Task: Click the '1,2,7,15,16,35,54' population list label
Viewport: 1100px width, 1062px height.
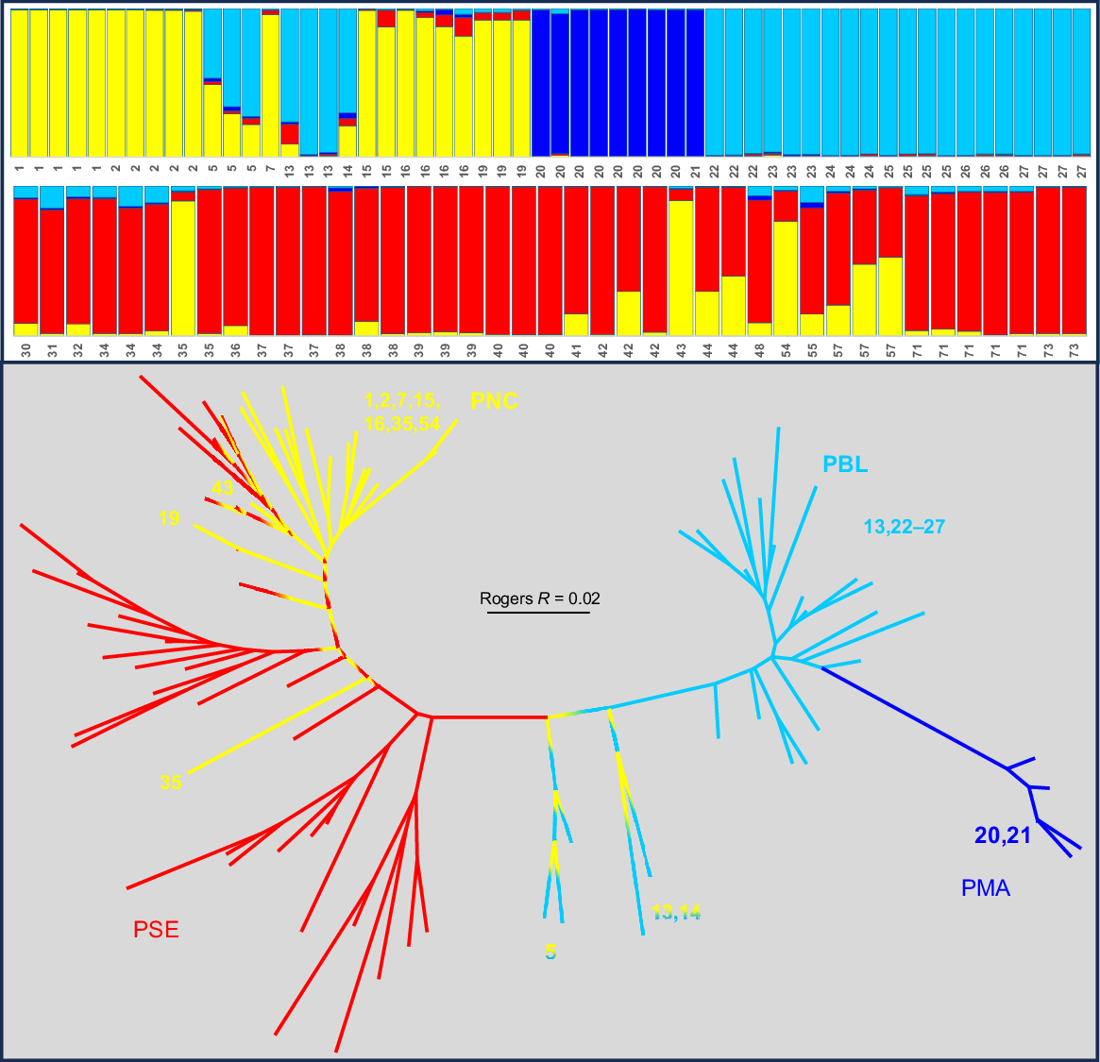Action: click(403, 412)
